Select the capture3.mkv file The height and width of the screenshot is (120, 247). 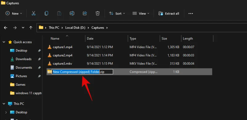[62, 64]
